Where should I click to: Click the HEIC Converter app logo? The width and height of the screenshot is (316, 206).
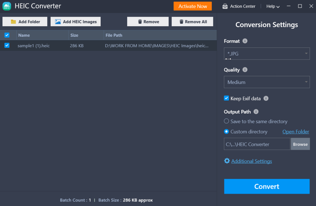click(7, 6)
